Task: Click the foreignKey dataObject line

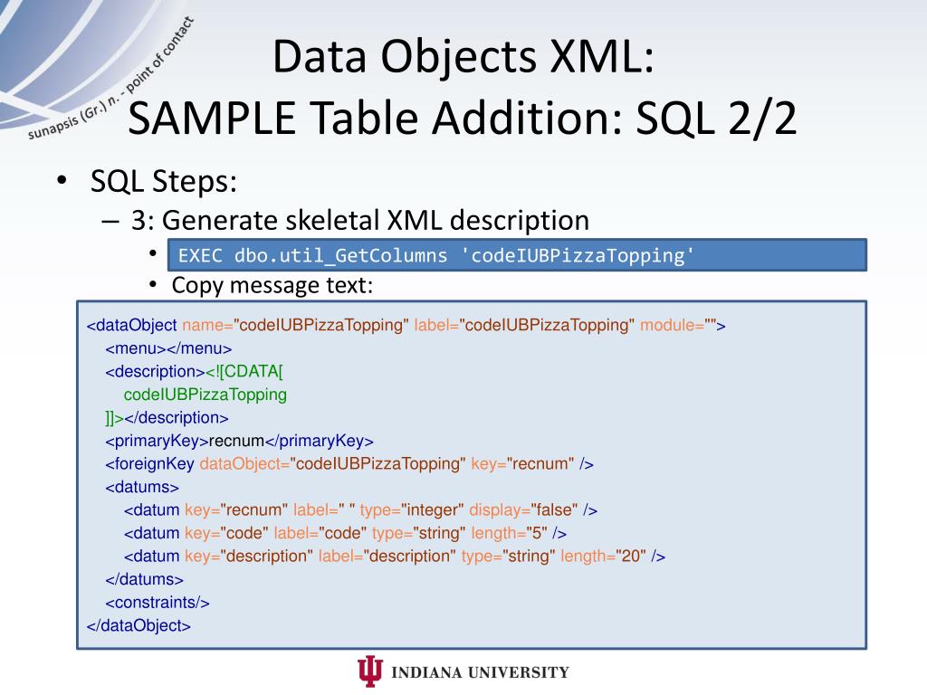Action: coord(349,464)
